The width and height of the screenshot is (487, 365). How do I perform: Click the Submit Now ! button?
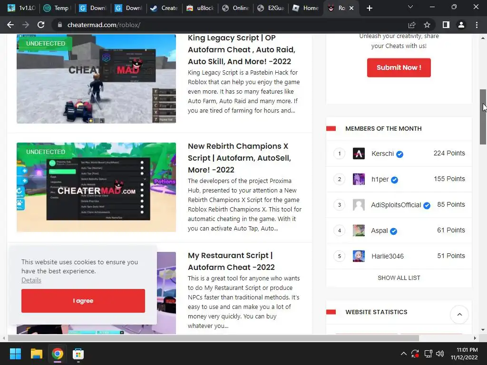tap(399, 67)
